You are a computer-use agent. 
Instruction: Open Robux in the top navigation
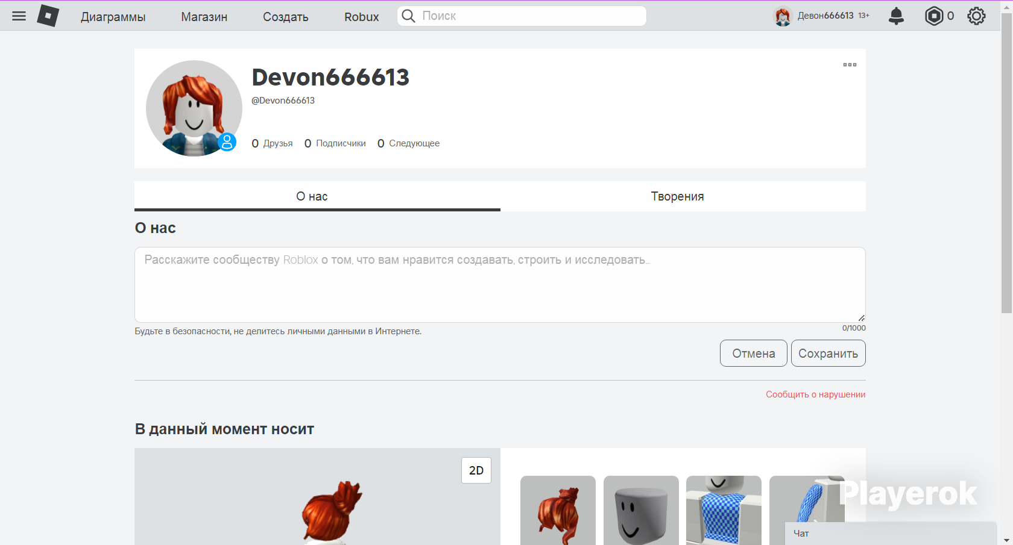(x=362, y=17)
